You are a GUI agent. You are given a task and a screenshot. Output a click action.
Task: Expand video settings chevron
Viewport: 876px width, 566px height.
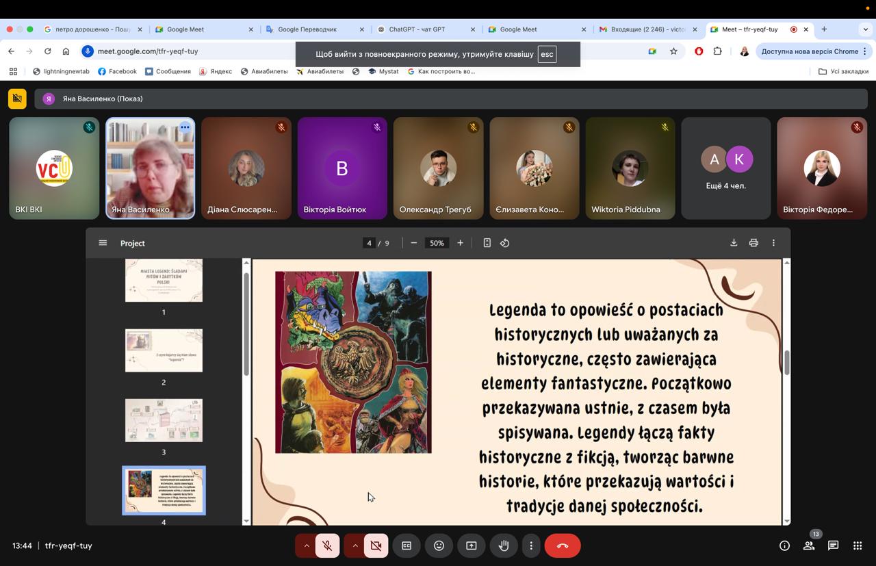click(355, 545)
